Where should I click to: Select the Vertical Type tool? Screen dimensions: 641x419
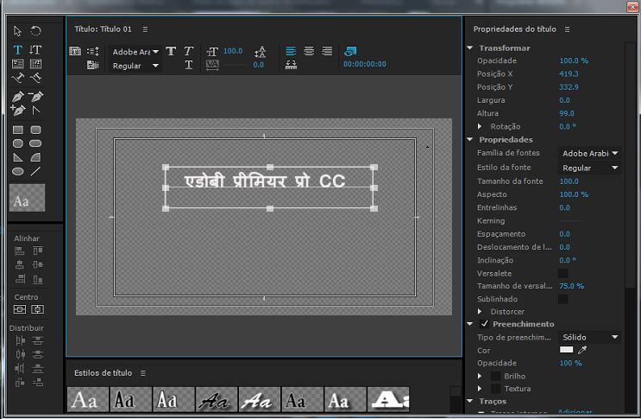(x=35, y=50)
